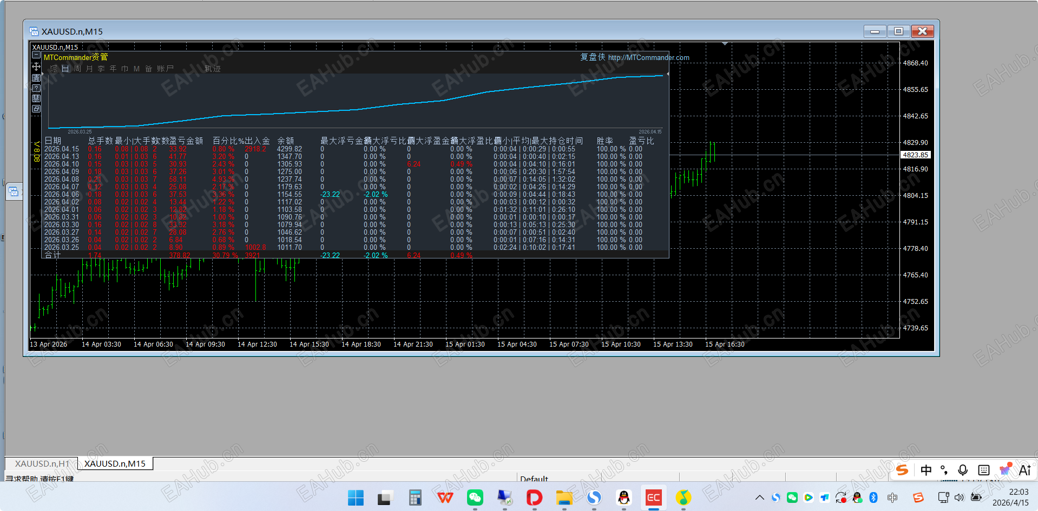Switch to the 季 quarterly tab
The width and height of the screenshot is (1038, 511).
[101, 69]
